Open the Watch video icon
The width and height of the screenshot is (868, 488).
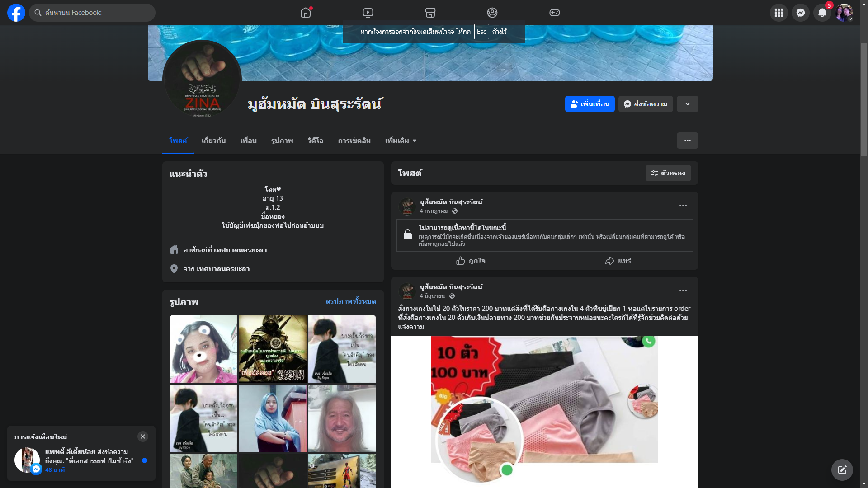(x=368, y=13)
